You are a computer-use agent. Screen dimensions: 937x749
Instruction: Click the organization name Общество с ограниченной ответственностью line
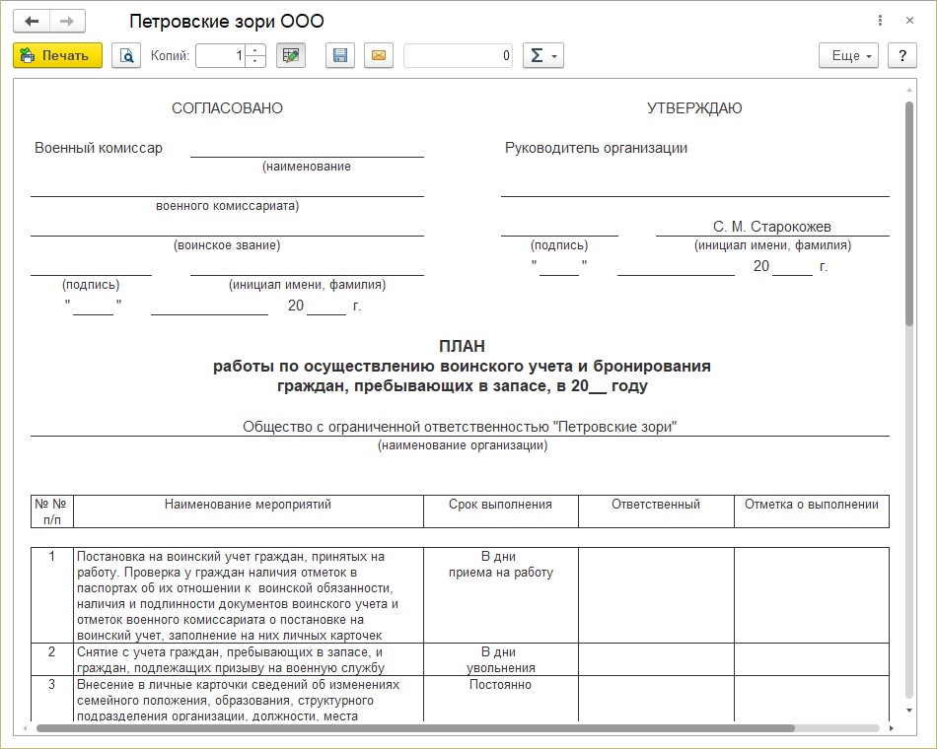click(x=460, y=427)
